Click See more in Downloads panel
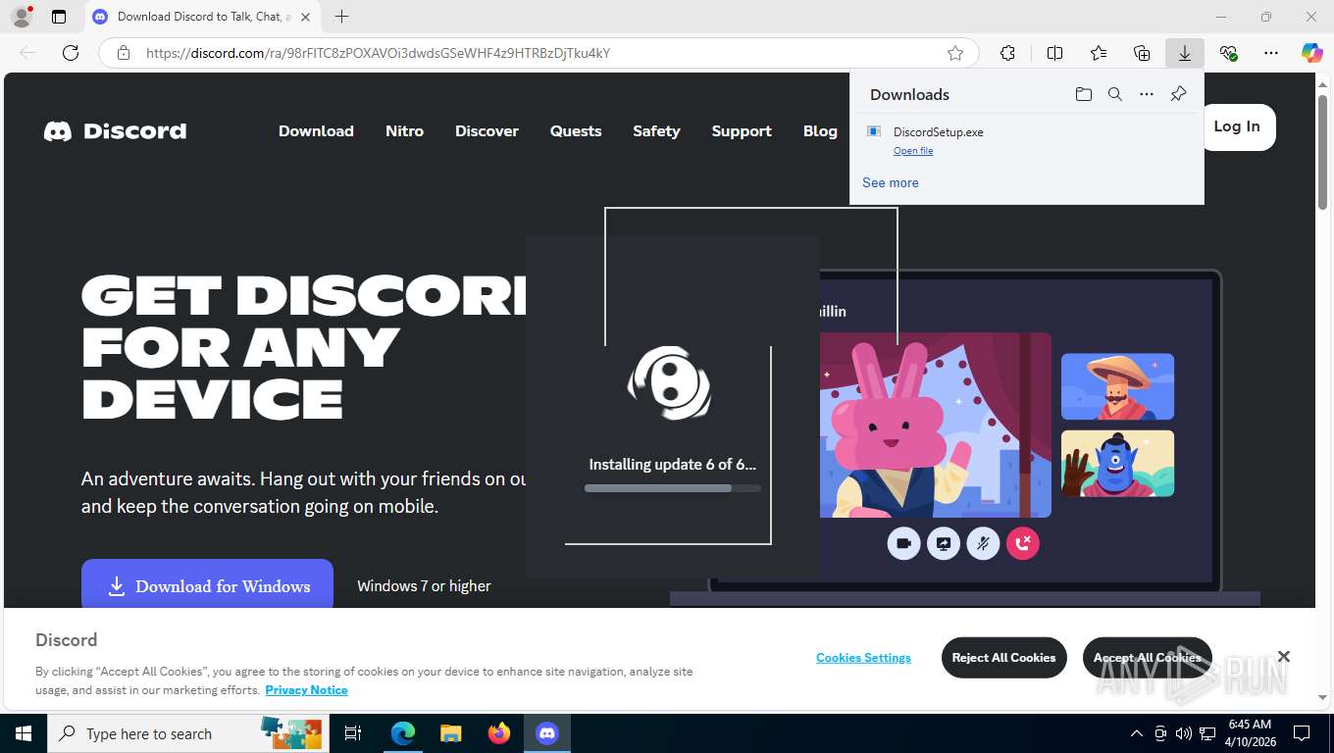The image size is (1334, 753). (891, 182)
